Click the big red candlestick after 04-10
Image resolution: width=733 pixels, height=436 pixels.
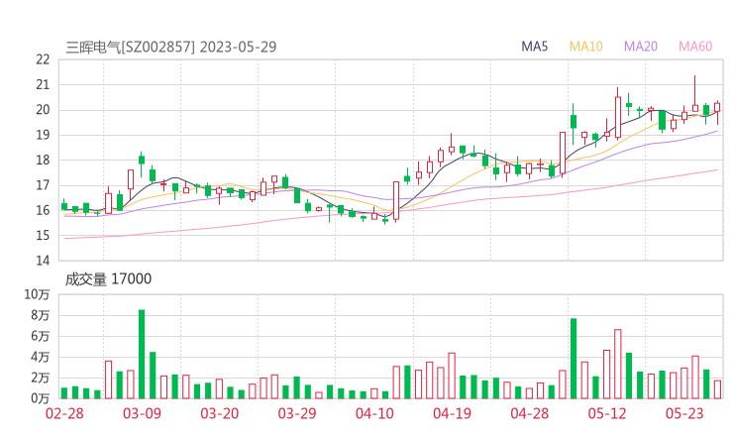(396, 201)
